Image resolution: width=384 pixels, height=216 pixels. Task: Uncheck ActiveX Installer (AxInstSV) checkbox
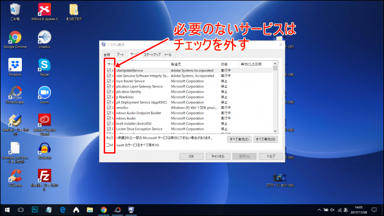tap(109, 124)
